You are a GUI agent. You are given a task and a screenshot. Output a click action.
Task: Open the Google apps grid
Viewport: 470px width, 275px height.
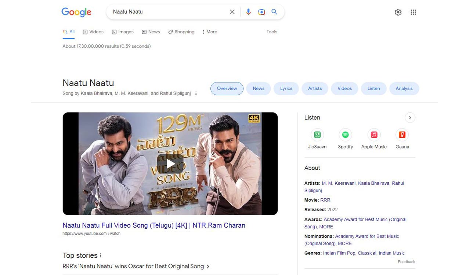(413, 12)
